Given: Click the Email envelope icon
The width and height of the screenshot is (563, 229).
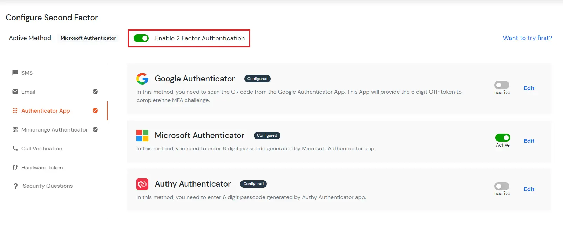Looking at the screenshot, I should [x=15, y=92].
